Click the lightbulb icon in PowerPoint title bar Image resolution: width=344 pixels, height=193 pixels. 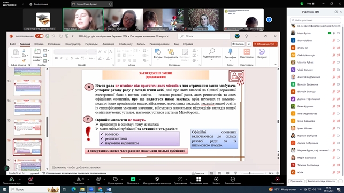click(247, 36)
